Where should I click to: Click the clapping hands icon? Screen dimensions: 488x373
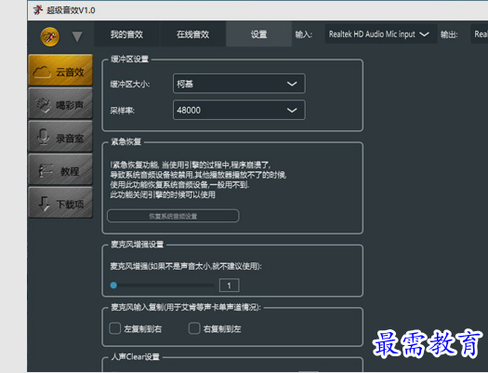[43, 105]
